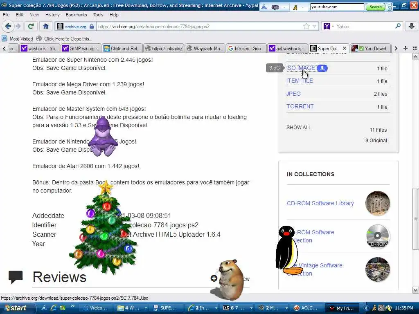The height and width of the screenshot is (314, 419).
Task: Switch to the 'GIMP win xp' tab
Action: pyautogui.click(x=81, y=48)
